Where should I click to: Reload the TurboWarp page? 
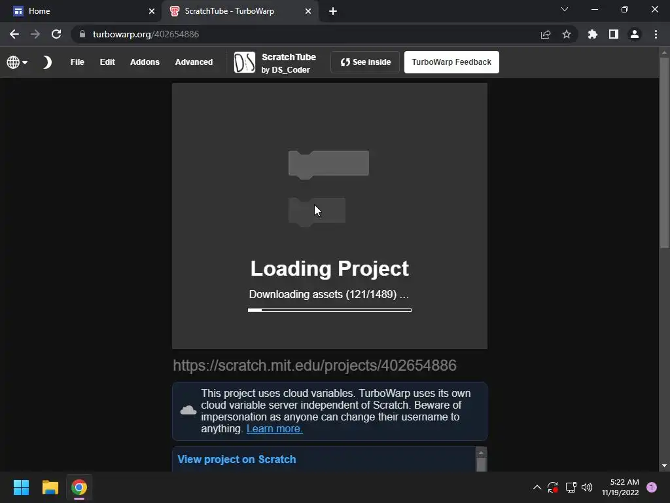point(56,34)
